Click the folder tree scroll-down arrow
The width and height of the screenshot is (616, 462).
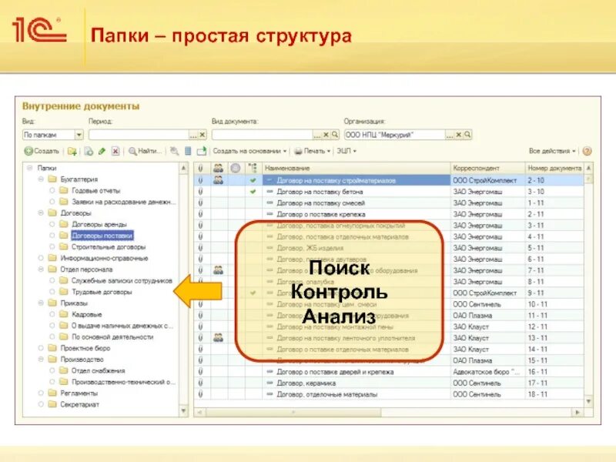(183, 411)
